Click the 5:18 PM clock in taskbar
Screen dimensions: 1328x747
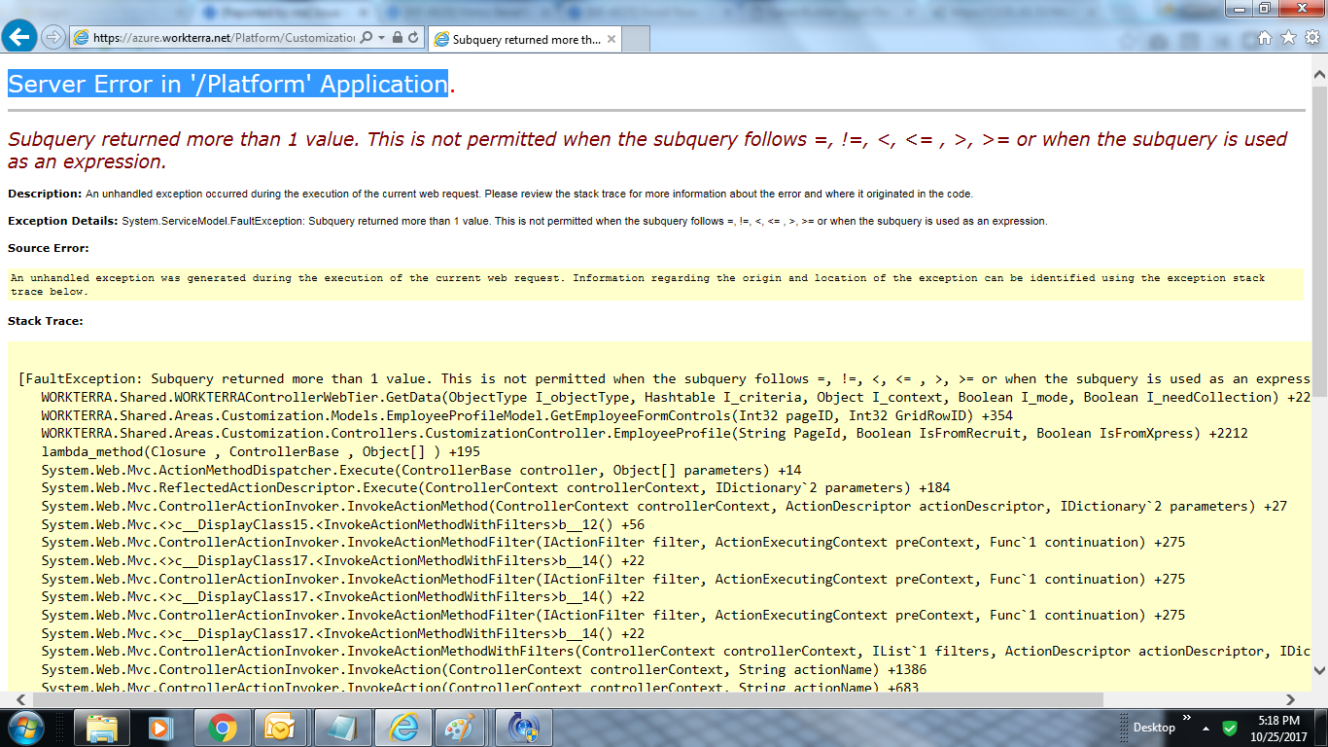[1278, 728]
